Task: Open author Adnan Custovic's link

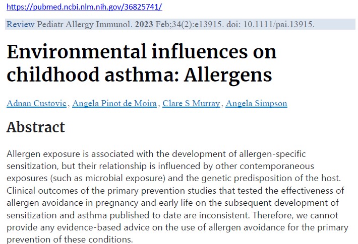Action: (x=36, y=104)
